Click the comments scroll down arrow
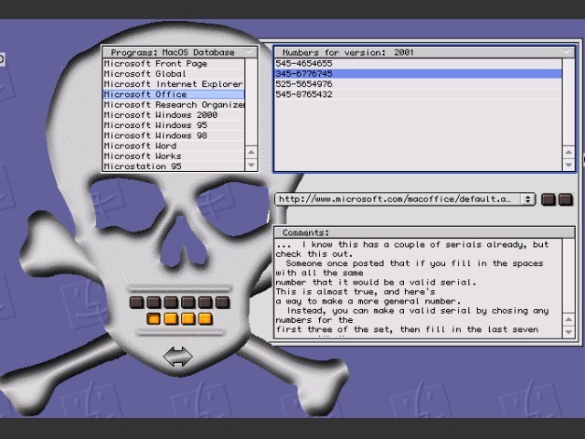The width and height of the screenshot is (585, 439). coord(569,331)
